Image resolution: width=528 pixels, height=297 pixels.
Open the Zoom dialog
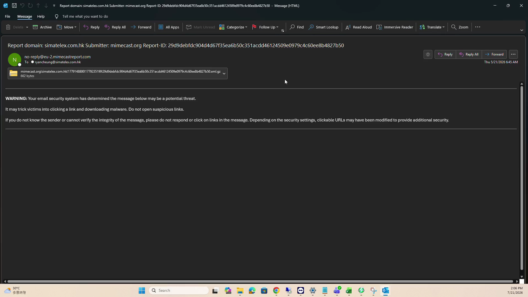(x=460, y=27)
